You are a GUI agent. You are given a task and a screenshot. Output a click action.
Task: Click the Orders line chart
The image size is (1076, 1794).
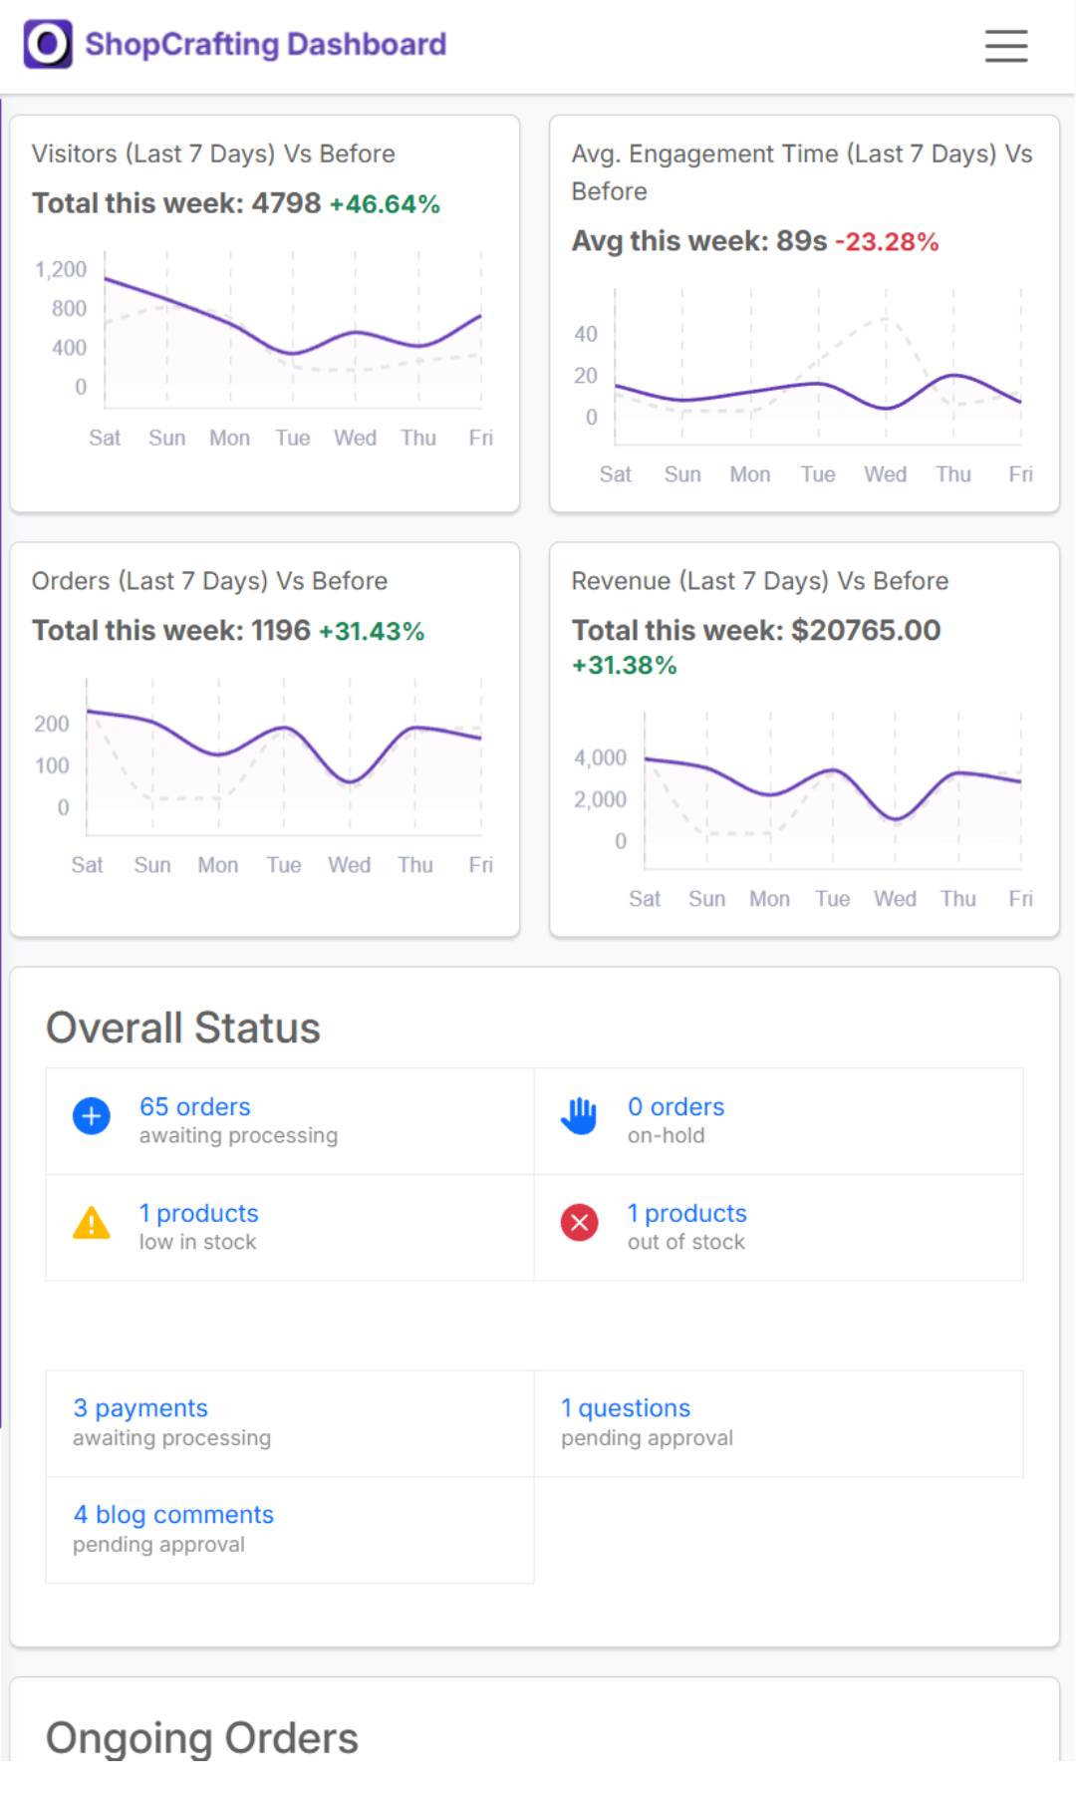click(x=284, y=757)
